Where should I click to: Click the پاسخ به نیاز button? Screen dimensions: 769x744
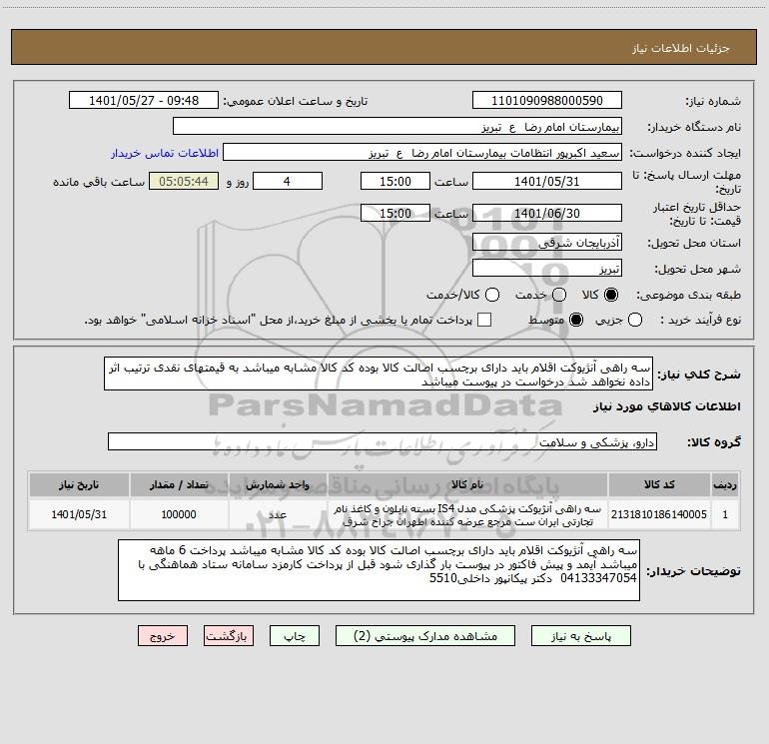581,636
